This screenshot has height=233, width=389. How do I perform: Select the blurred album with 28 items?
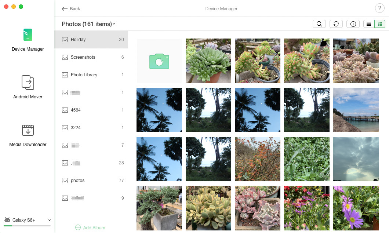[x=91, y=163]
